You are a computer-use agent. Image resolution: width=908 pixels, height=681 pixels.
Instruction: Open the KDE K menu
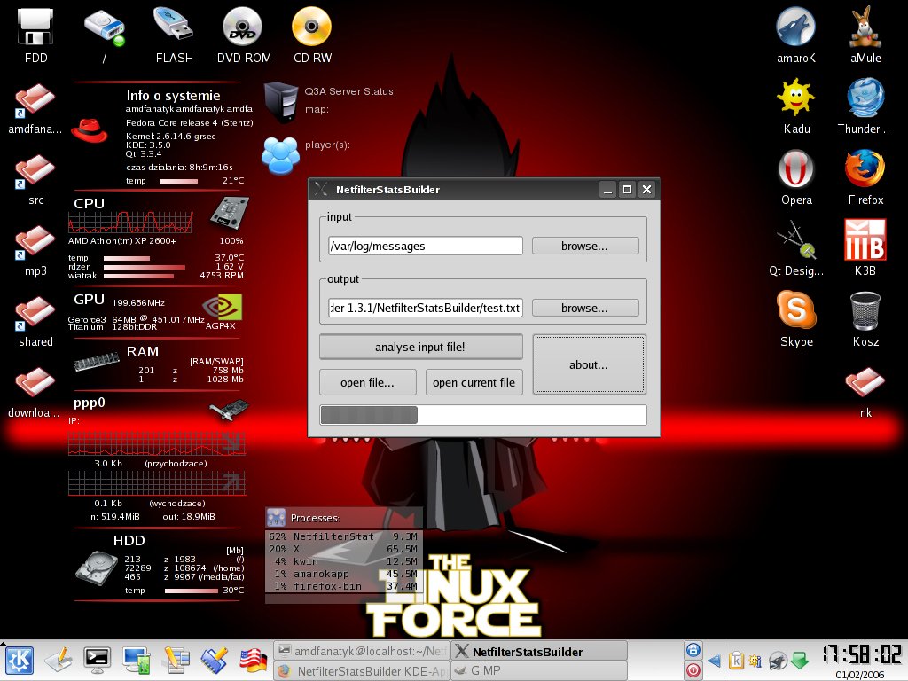click(x=20, y=661)
